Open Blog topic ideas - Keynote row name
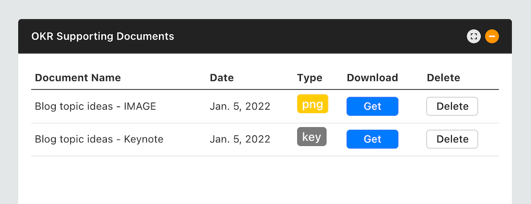Viewport: 531px width, 204px height. [x=99, y=139]
